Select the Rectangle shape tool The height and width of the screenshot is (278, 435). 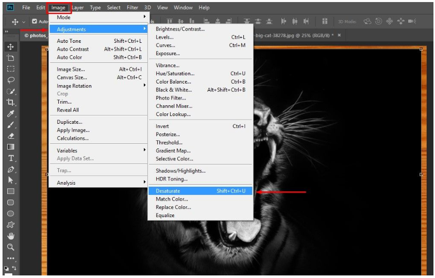pyautogui.click(x=10, y=191)
